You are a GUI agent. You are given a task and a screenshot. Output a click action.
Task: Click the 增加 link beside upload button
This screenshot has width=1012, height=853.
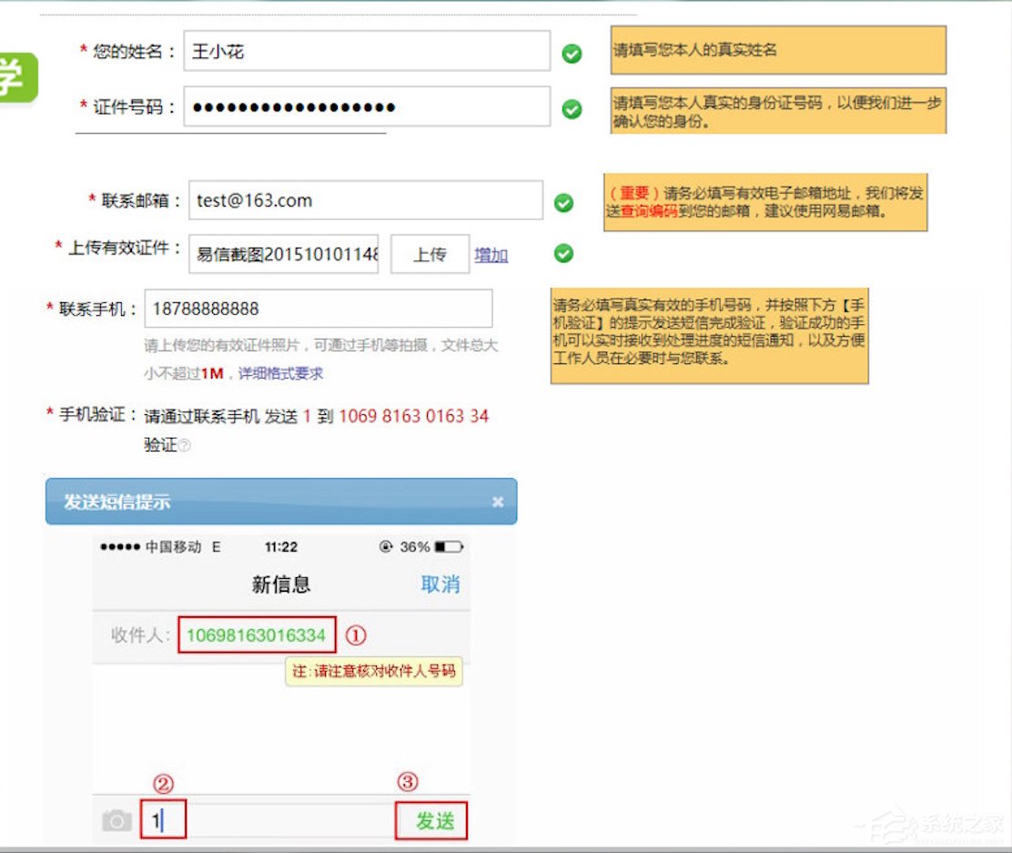coord(491,255)
